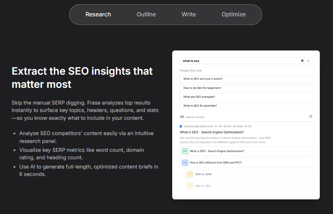This screenshot has width=333, height=214.
Task: Click the '91 DA' metric text
Action: point(248,126)
